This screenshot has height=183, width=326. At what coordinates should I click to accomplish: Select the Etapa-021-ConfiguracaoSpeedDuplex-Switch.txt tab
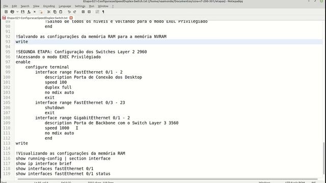[37, 18]
